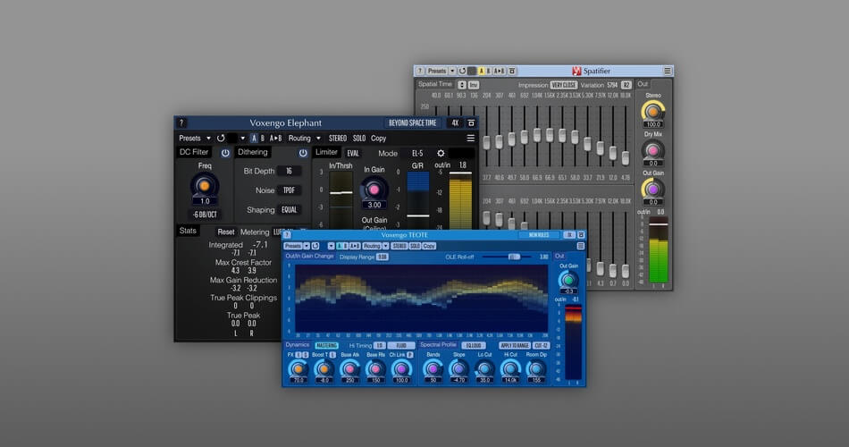The width and height of the screenshot is (849, 447).
Task: Click the TEOTE OLE Roll-off slider
Action: tap(509, 257)
